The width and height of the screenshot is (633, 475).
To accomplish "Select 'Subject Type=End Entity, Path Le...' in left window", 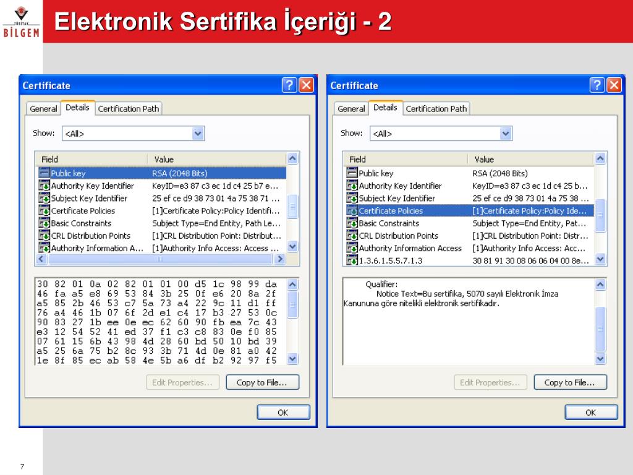I will [x=216, y=223].
